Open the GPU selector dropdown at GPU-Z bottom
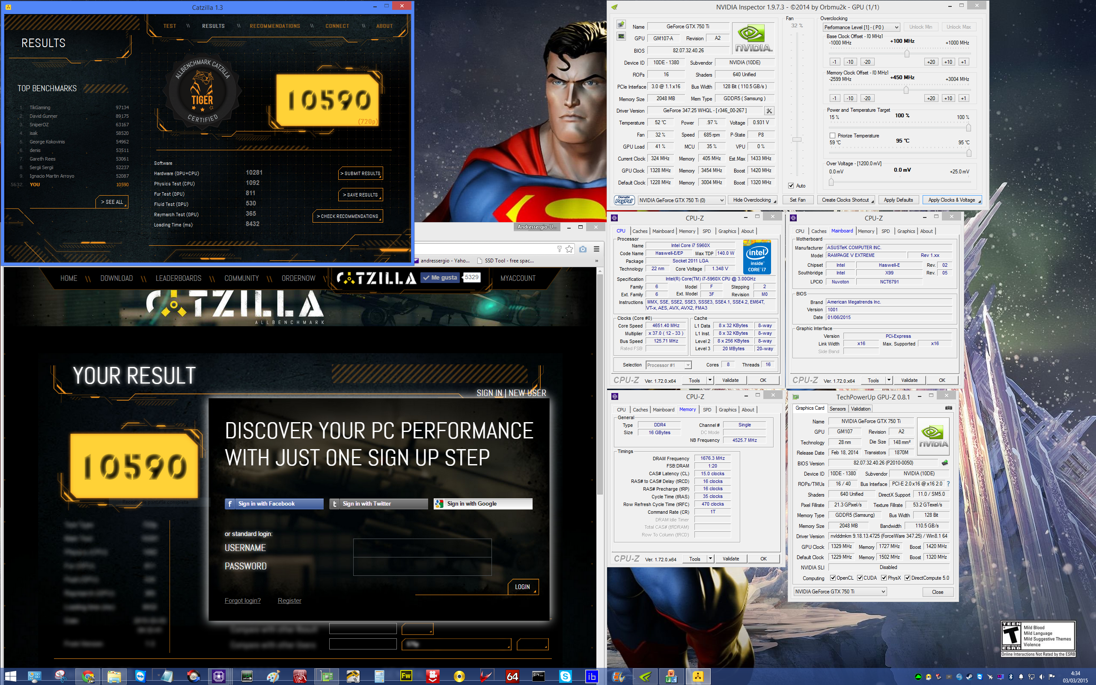This screenshot has height=685, width=1096. click(x=840, y=592)
